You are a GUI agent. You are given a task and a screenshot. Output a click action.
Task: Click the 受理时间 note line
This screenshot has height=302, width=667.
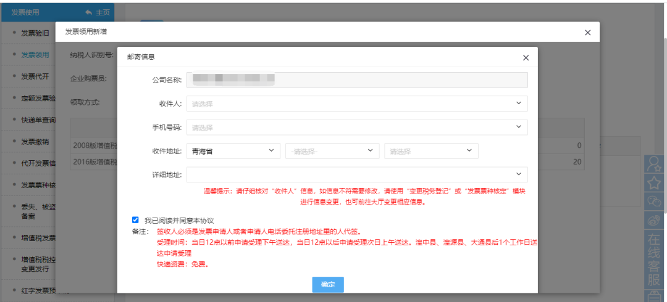click(x=347, y=248)
